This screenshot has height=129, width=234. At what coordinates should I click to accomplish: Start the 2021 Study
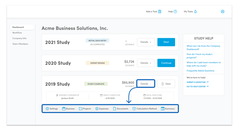coord(166,42)
